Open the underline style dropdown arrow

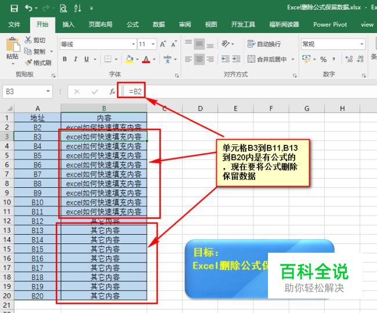point(95,59)
